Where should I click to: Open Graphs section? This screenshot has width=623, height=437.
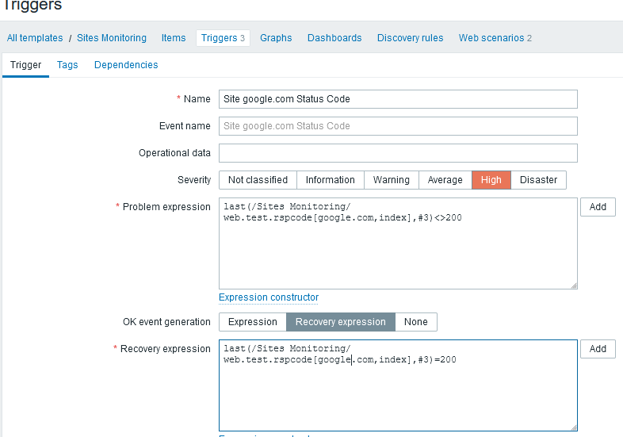276,38
